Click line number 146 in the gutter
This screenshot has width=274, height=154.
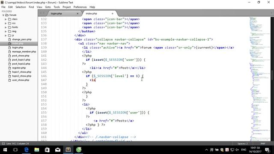pyautogui.click(x=44, y=76)
